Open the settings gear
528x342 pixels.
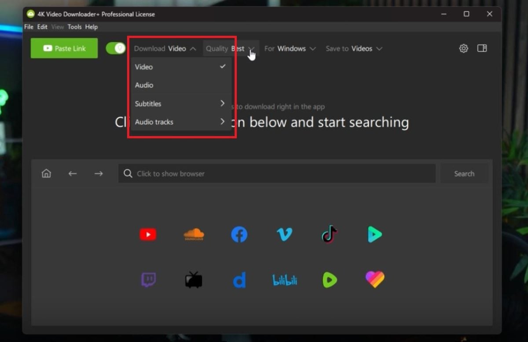pyautogui.click(x=464, y=48)
